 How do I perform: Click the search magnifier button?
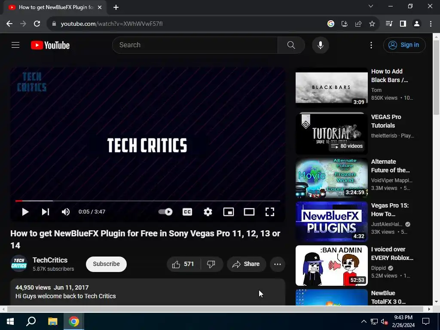click(291, 45)
